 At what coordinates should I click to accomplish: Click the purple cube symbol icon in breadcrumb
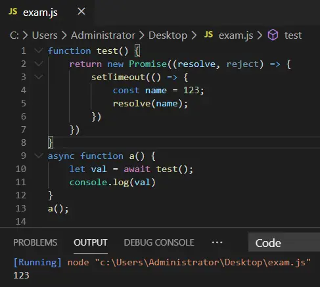tap(273, 35)
